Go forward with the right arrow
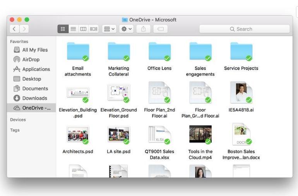The height and width of the screenshot is (196, 298). click(x=24, y=29)
